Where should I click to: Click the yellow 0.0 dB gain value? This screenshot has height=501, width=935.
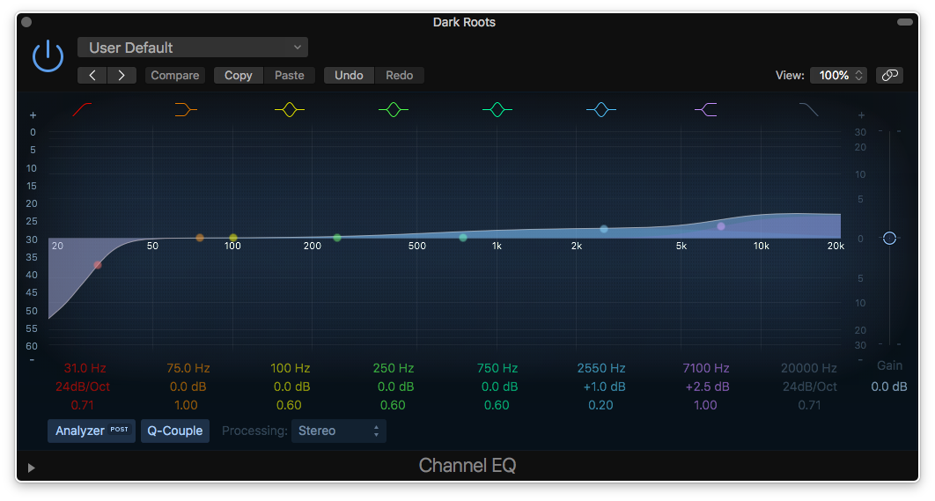click(x=291, y=387)
